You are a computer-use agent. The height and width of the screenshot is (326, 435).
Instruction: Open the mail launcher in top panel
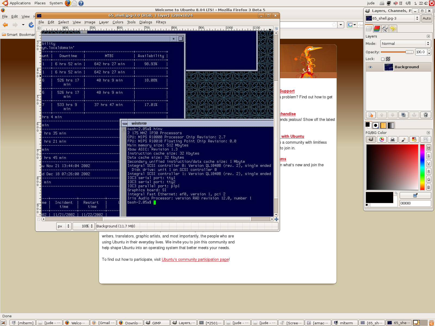[74, 3]
